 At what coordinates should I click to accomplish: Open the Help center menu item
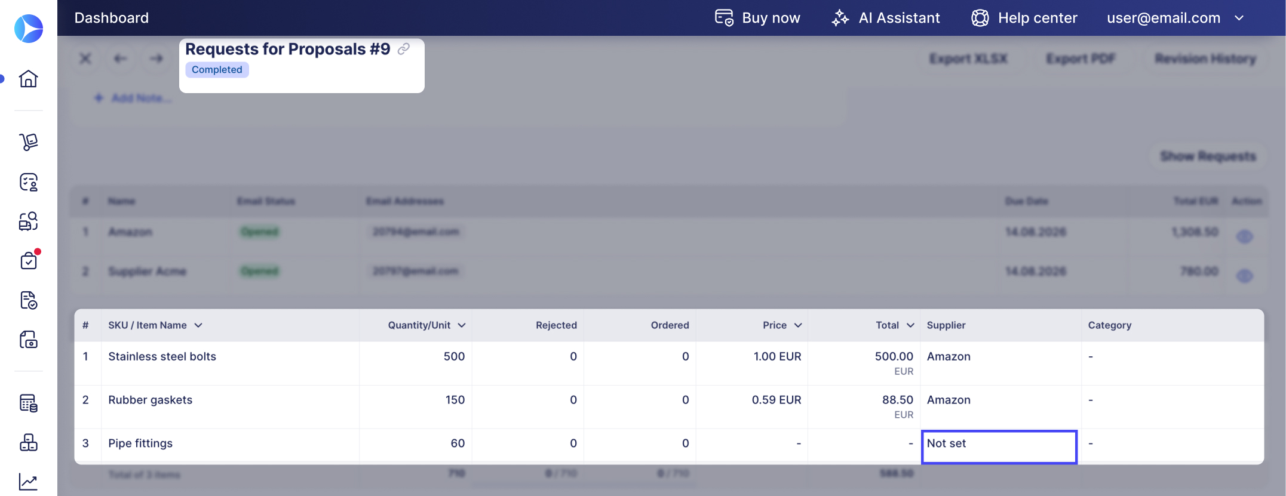[x=1024, y=18]
